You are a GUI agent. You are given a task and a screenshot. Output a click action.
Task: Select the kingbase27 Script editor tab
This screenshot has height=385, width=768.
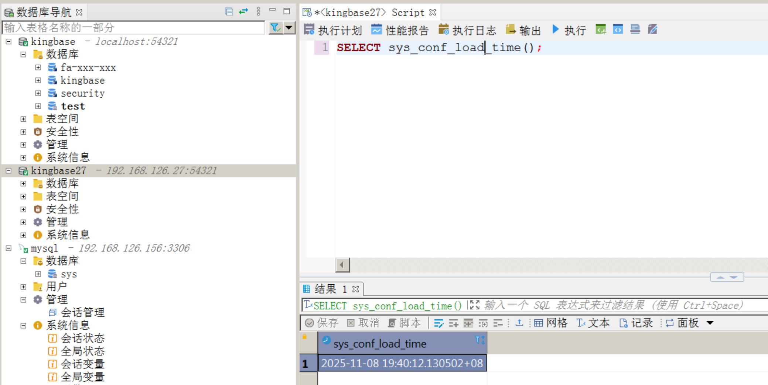(369, 13)
